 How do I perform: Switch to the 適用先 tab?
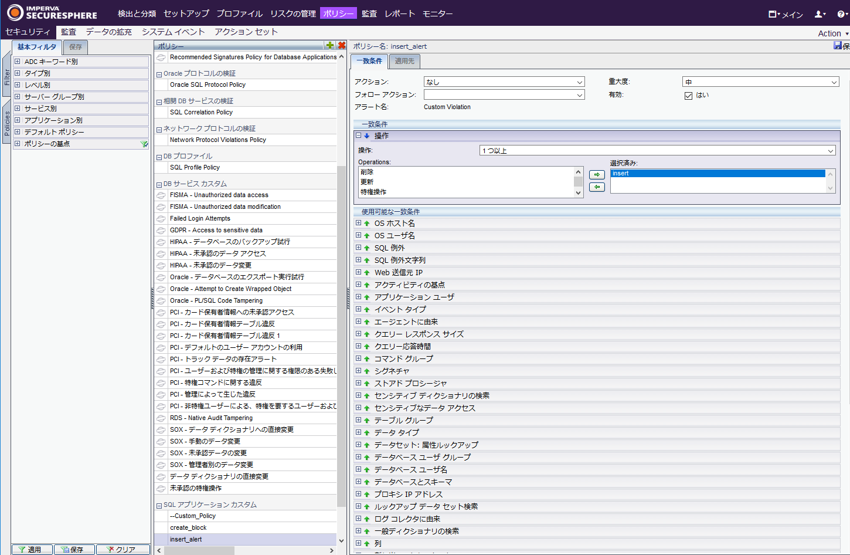pyautogui.click(x=404, y=61)
